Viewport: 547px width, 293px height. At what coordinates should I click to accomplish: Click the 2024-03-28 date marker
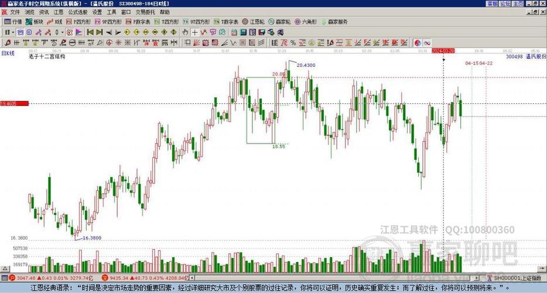[443, 51]
